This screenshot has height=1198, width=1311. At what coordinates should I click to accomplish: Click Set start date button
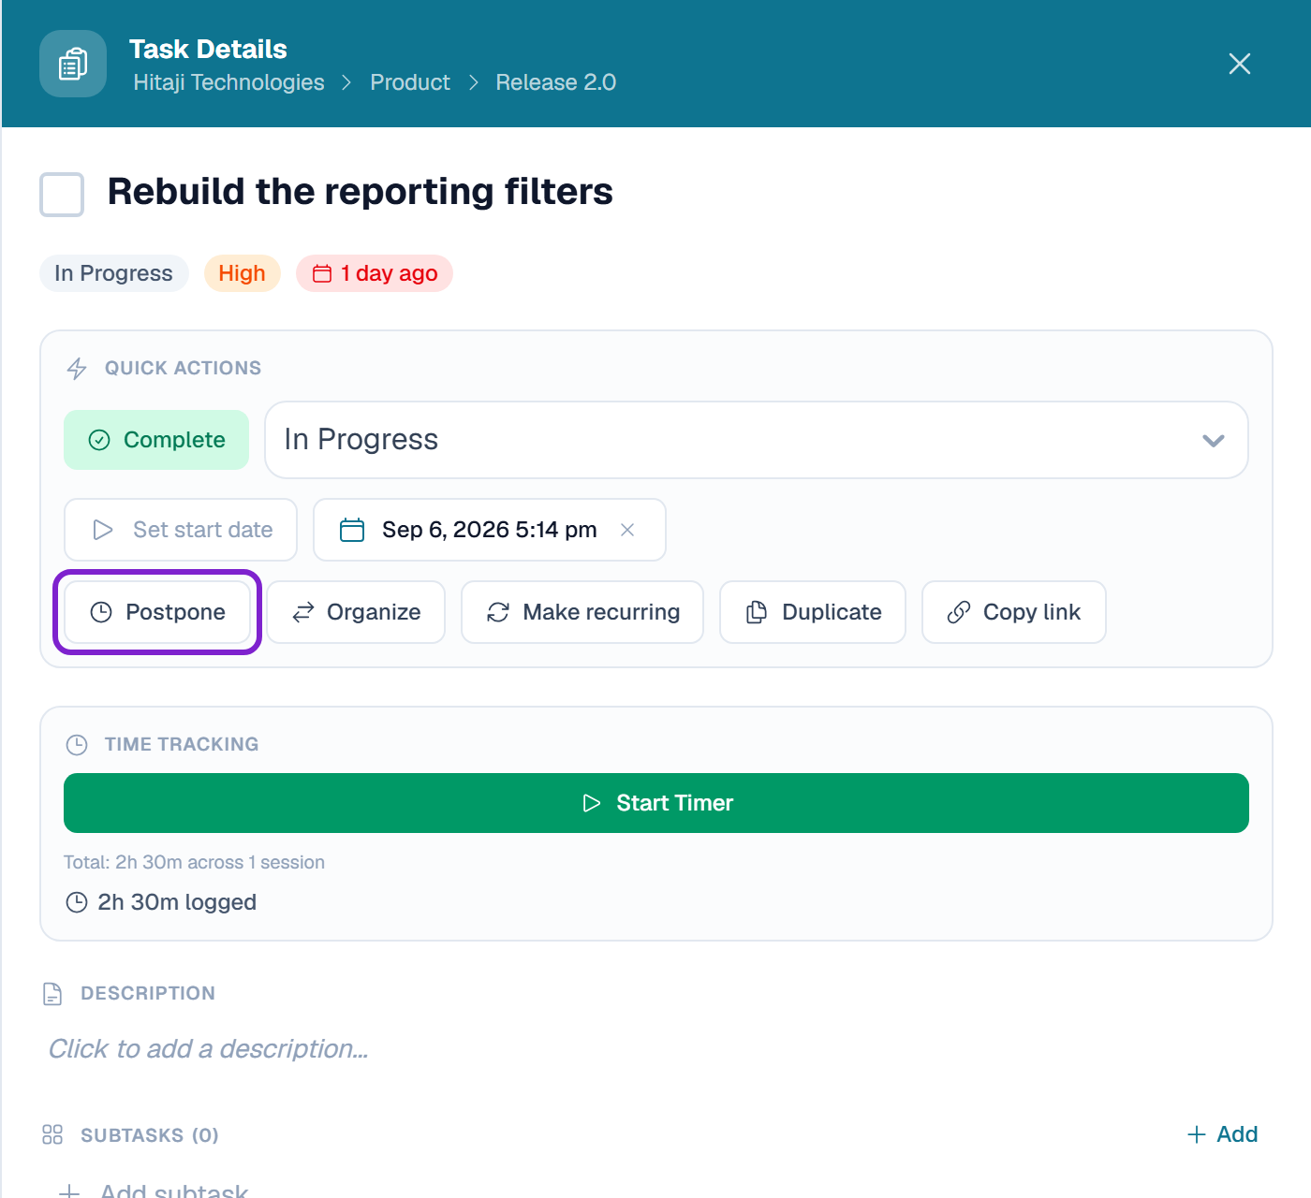(181, 530)
